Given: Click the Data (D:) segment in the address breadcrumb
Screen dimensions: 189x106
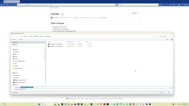Looking at the screenshot, I should 30,37.
